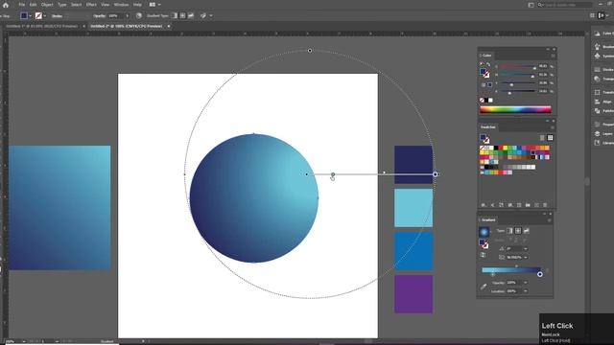
Task: Switch Swatches panel to thumbnail view
Action: click(550, 138)
